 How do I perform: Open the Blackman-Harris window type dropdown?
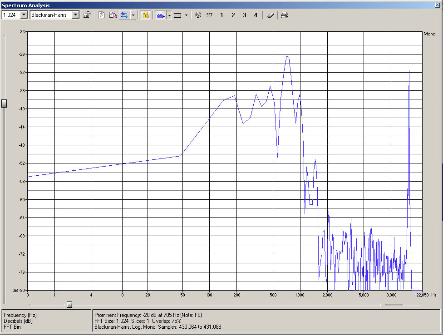coord(75,15)
